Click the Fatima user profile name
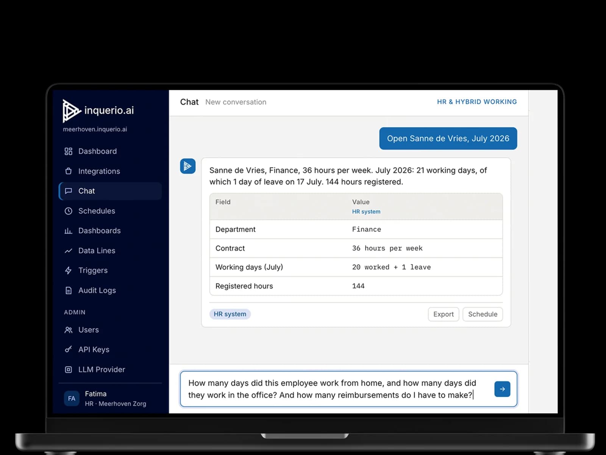This screenshot has height=455, width=606. pyautogui.click(x=95, y=394)
